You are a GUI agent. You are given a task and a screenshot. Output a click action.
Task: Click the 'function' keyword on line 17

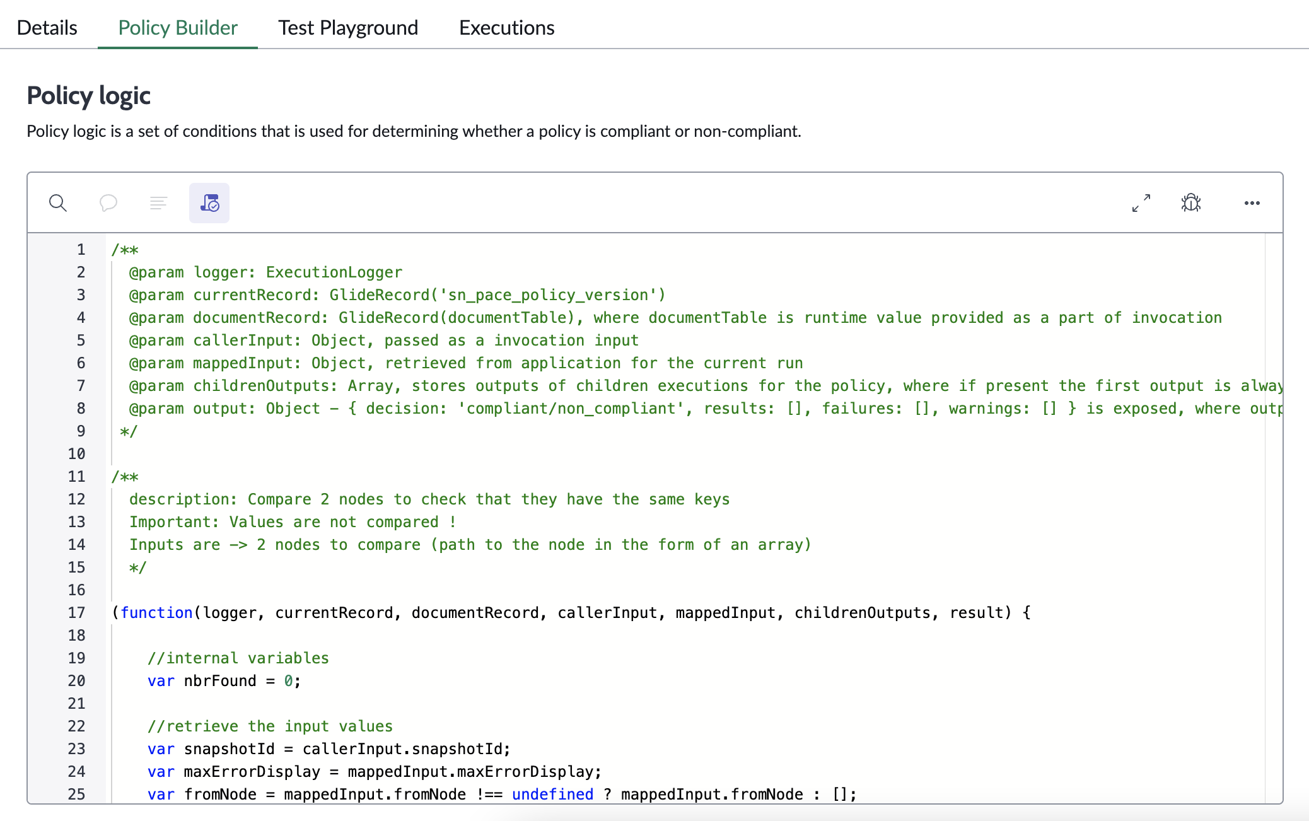click(156, 613)
